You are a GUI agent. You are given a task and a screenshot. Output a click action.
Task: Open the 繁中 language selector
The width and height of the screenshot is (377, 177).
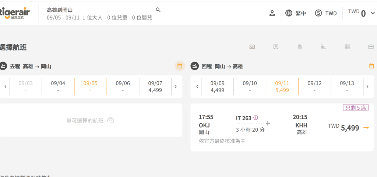tap(296, 13)
